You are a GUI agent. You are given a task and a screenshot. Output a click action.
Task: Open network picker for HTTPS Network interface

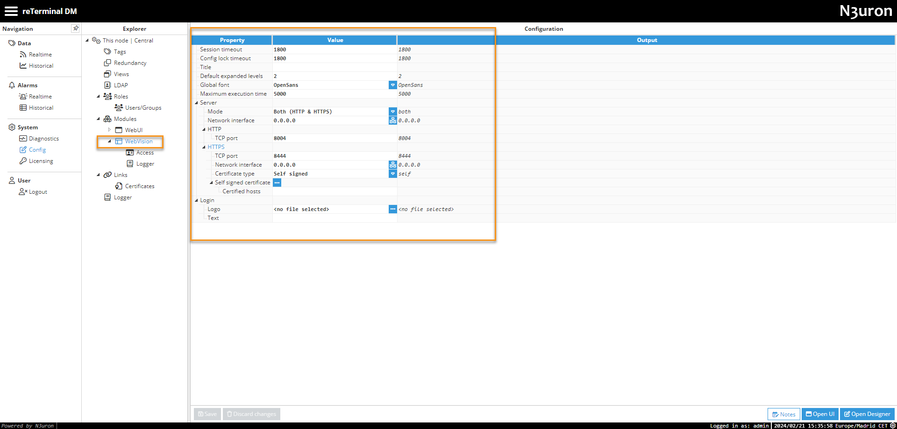click(392, 165)
